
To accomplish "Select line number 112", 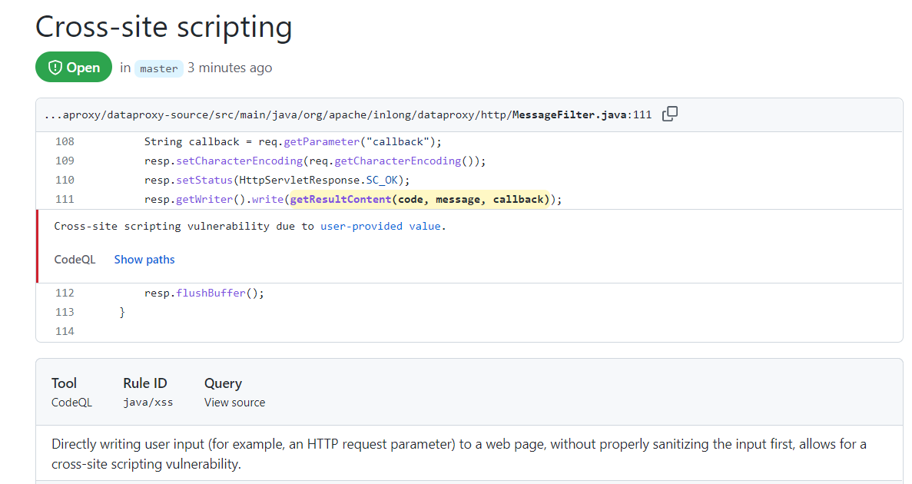I will 65,293.
